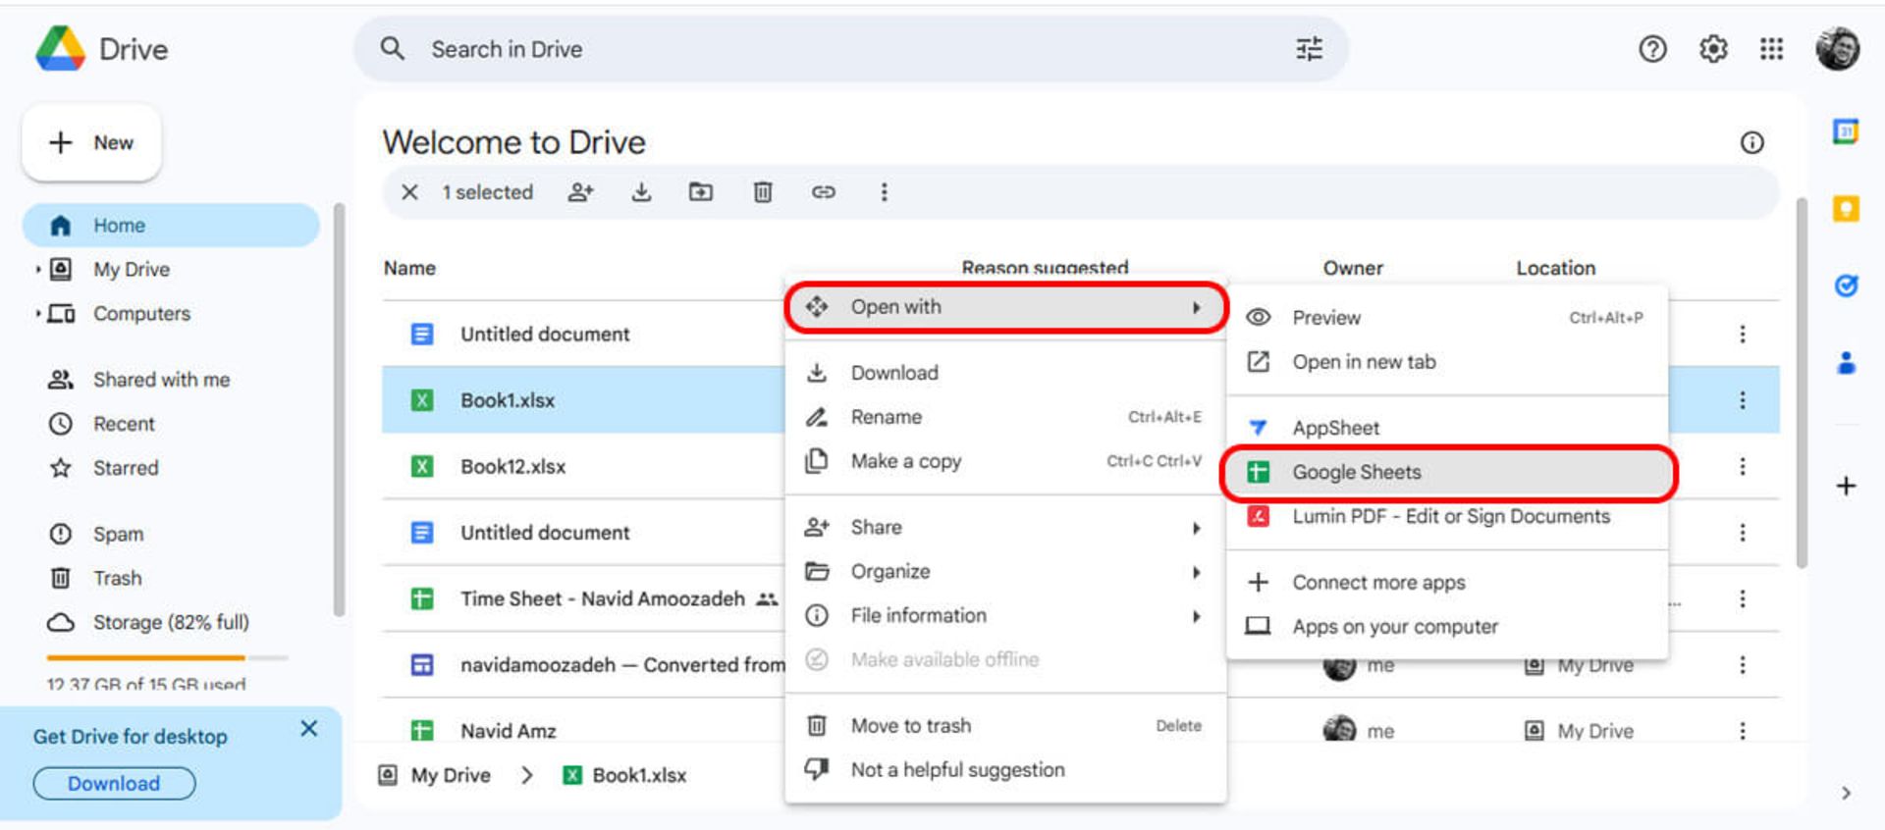Open with Lumin PDF
Screen dimensions: 1885x830
click(x=1448, y=517)
